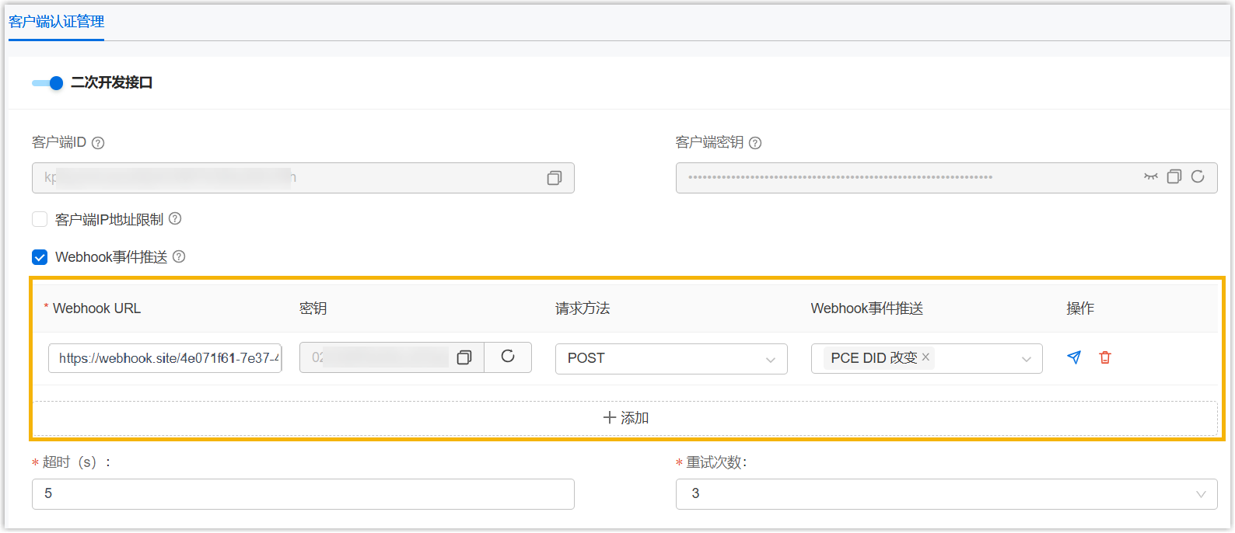This screenshot has width=1235, height=533.
Task: Send test webhook with paper plane icon
Action: click(x=1074, y=357)
